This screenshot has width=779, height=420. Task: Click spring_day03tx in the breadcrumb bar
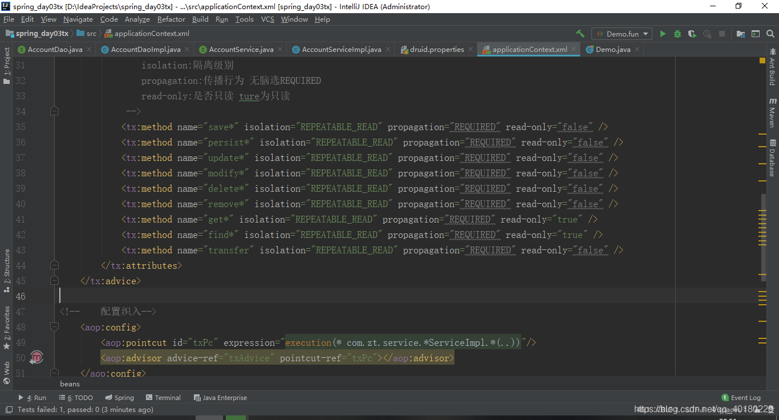pyautogui.click(x=38, y=34)
